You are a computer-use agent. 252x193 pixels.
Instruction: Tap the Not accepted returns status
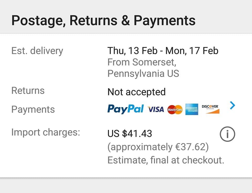[136, 92]
